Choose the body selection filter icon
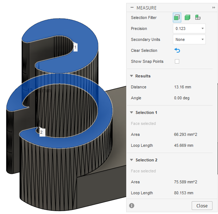 187,18
